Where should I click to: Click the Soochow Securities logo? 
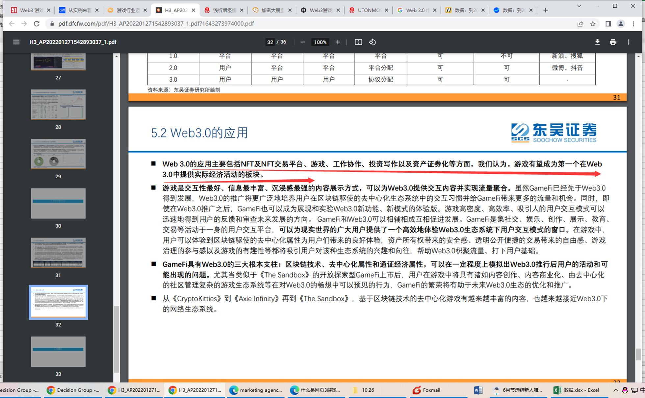click(x=554, y=133)
